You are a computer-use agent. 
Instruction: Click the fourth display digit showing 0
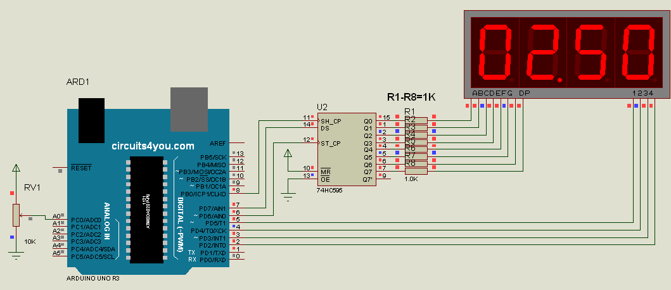[639, 53]
